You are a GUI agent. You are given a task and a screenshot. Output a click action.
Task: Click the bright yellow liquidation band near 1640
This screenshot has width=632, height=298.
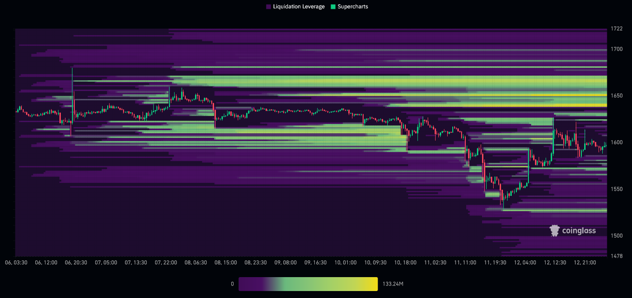tap(534, 105)
